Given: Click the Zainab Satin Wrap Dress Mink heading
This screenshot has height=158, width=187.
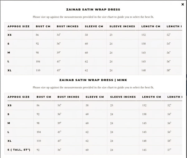Looking at the screenshot, I should 93,80.
